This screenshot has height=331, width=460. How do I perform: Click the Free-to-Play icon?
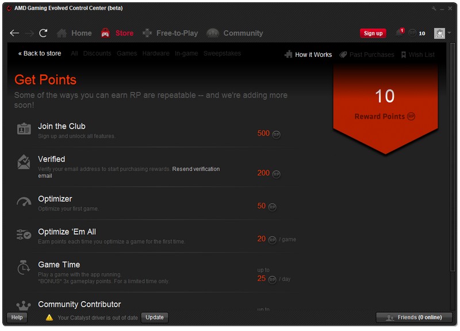pos(147,33)
